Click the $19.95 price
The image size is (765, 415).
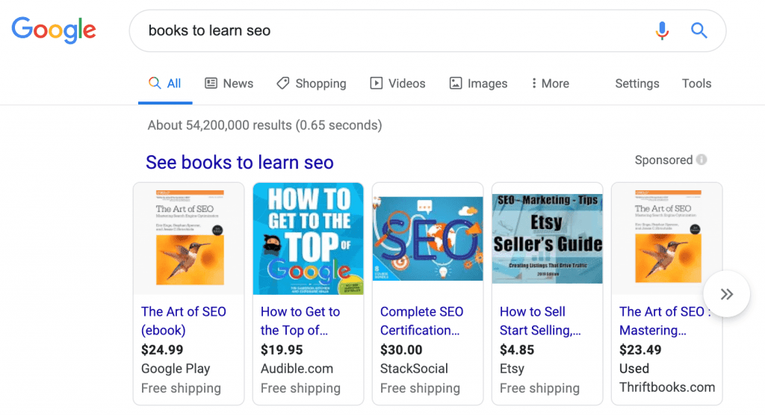point(282,349)
